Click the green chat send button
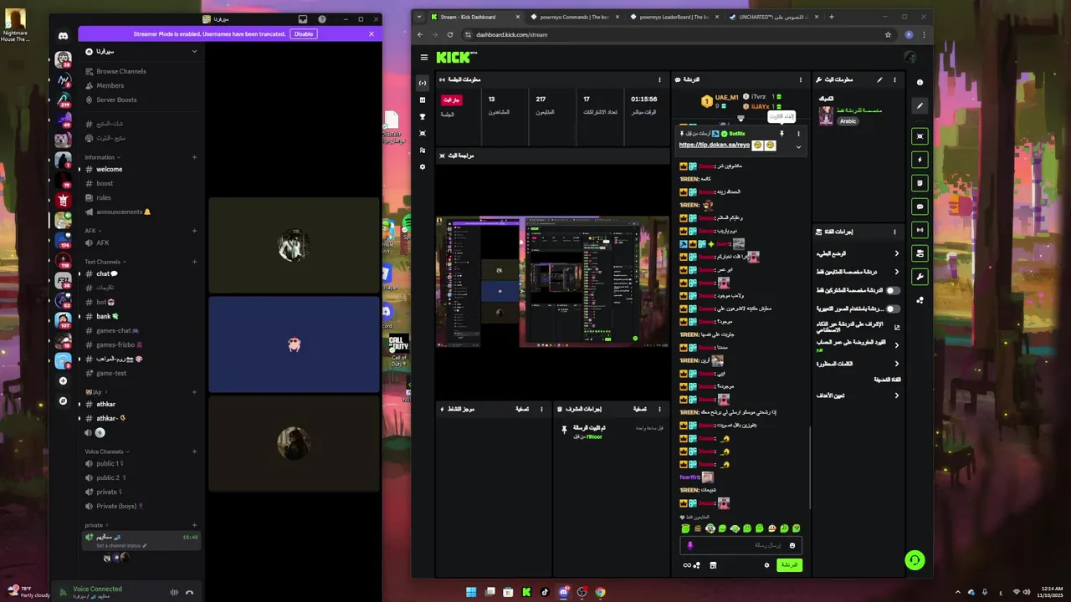The height and width of the screenshot is (602, 1071). point(789,565)
